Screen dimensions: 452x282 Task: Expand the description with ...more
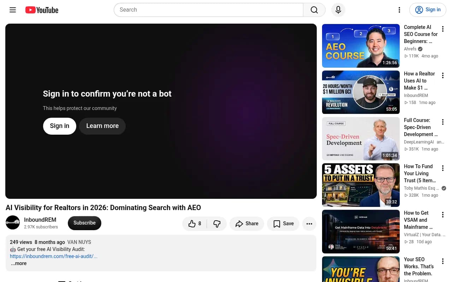pyautogui.click(x=19, y=263)
